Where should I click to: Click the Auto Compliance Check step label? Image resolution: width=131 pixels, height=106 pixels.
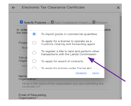[x=71, y=23]
